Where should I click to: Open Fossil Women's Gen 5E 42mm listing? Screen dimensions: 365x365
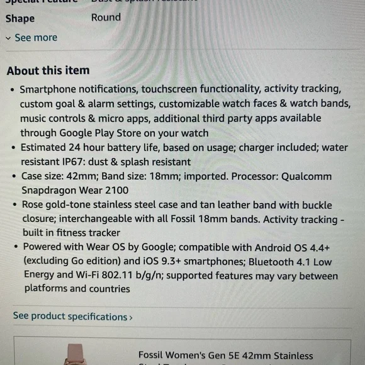pyautogui.click(x=225, y=356)
